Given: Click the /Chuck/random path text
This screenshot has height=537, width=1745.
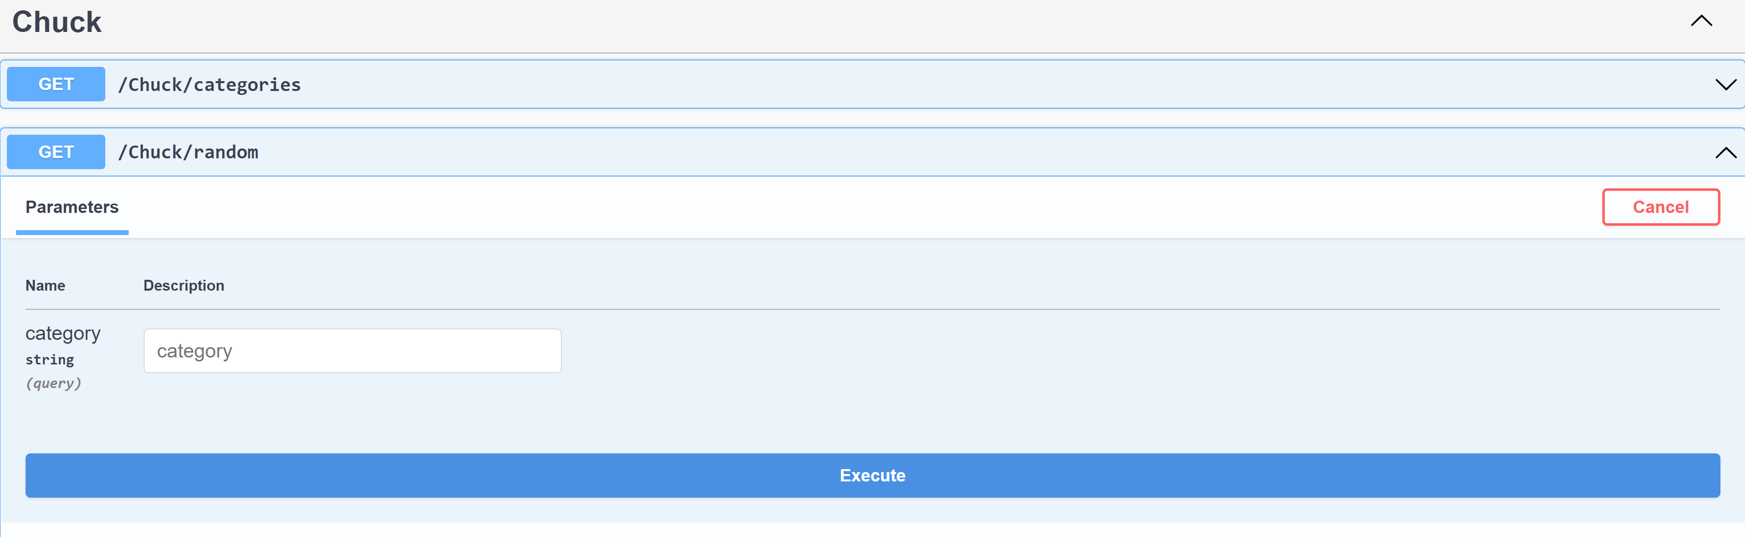Looking at the screenshot, I should 189,151.
